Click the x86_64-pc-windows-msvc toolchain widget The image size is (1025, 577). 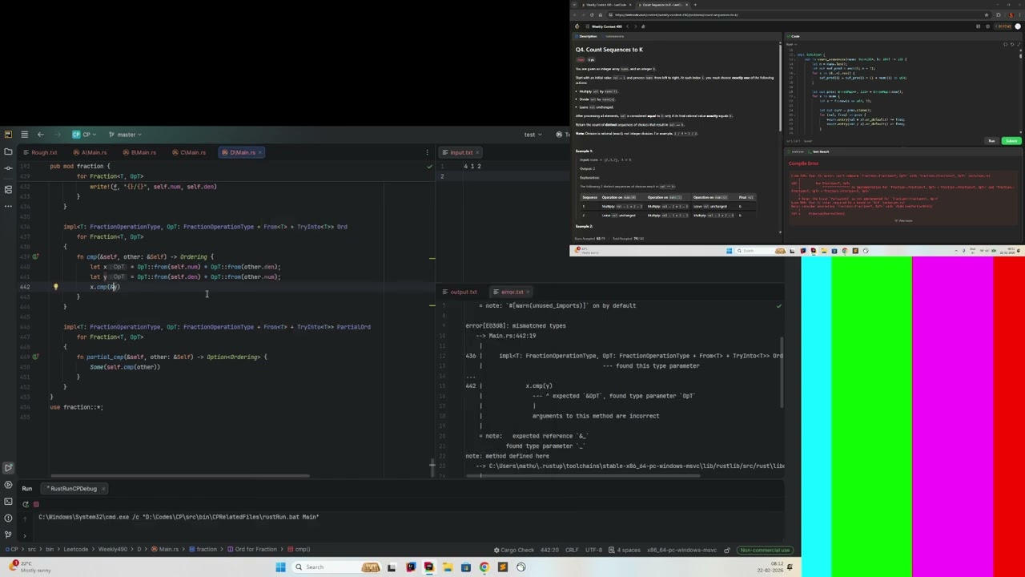tap(681, 550)
